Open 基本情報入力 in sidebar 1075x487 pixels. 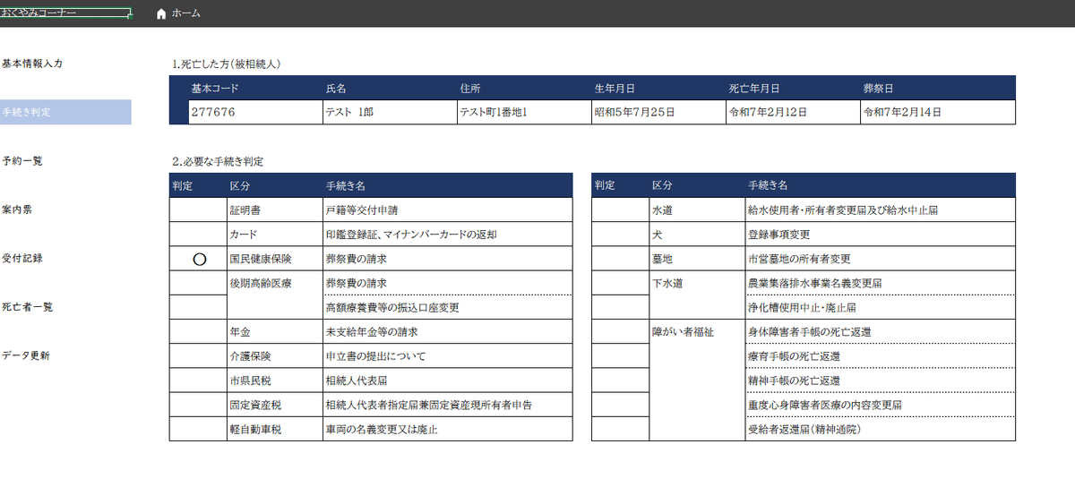pyautogui.click(x=32, y=64)
